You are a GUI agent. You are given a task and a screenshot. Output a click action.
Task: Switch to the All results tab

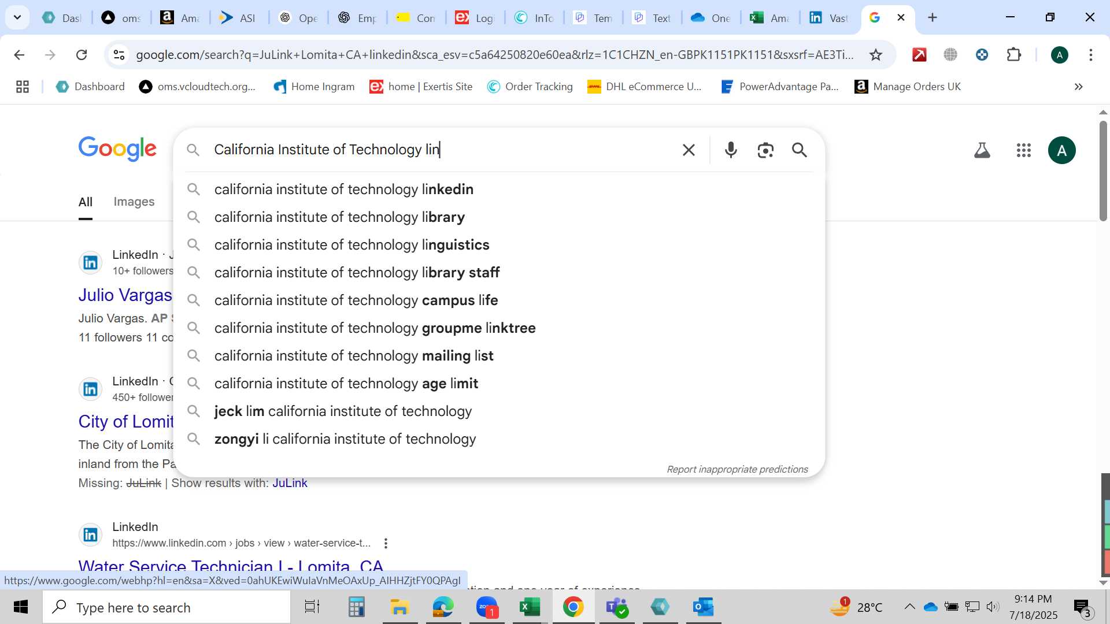tap(86, 202)
